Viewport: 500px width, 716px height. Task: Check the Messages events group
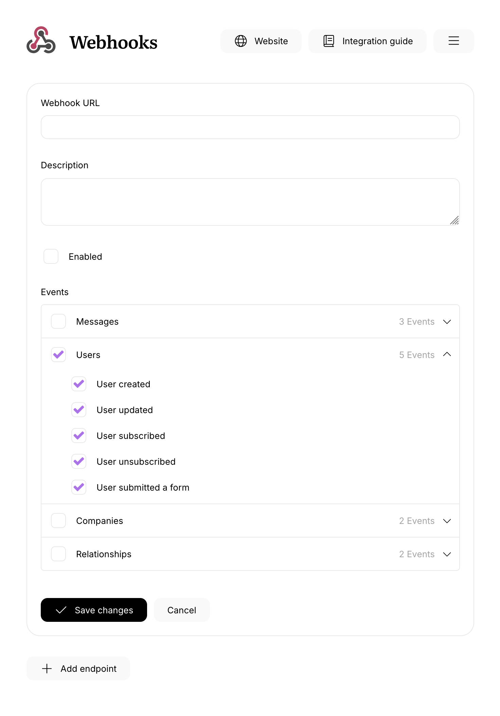pos(58,321)
